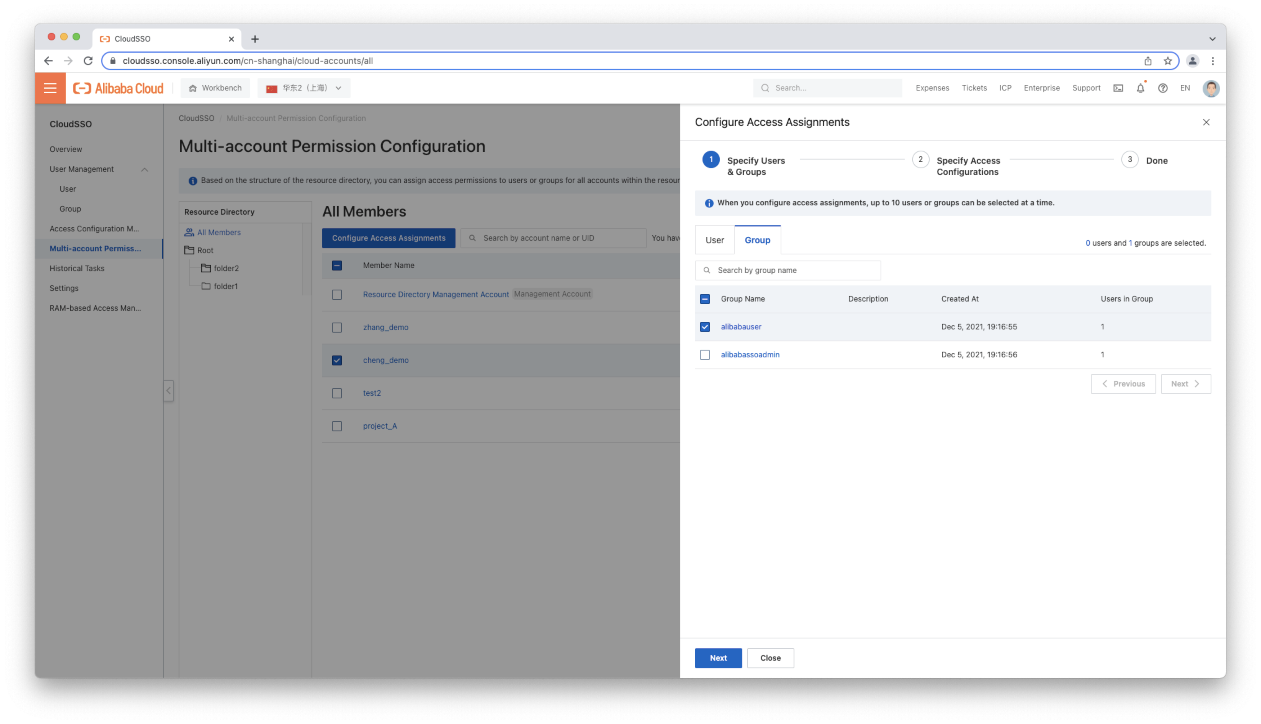The height and width of the screenshot is (724, 1261).
Task: Click the notification bell icon
Action: pos(1140,88)
